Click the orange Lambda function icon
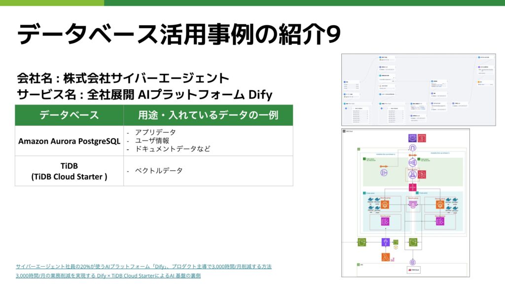 385,256
